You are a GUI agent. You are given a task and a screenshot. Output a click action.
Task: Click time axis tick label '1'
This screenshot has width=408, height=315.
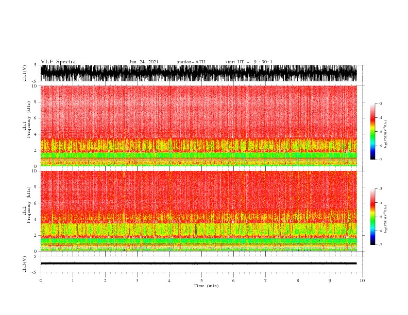[x=73, y=281]
